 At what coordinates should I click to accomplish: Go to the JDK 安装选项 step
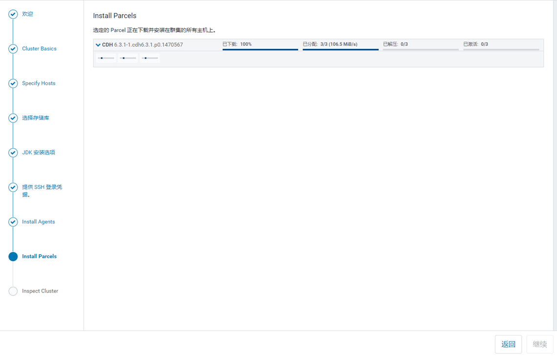coord(39,153)
